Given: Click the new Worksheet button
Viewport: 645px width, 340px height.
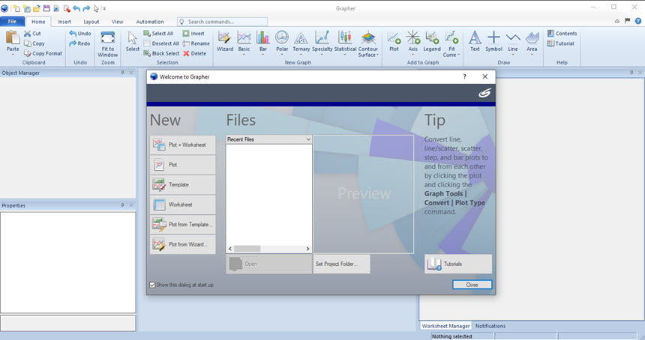Looking at the screenshot, I should point(183,204).
